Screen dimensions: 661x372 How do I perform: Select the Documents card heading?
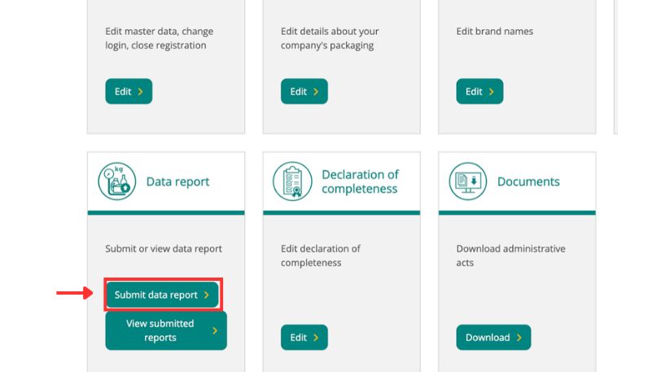tap(528, 182)
